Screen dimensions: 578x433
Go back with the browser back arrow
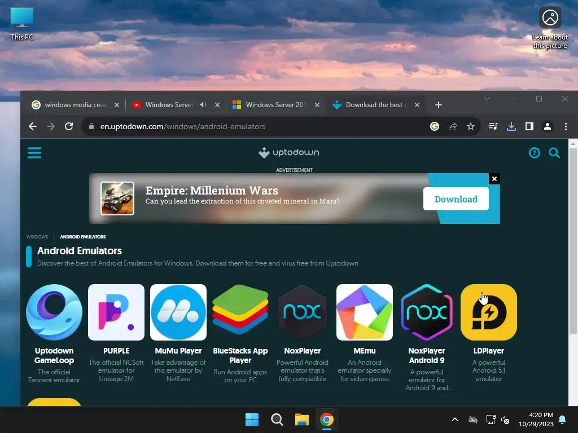pos(33,126)
